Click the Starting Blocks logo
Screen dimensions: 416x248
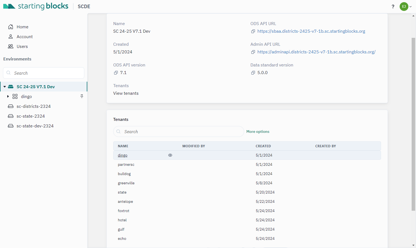coord(36,6)
